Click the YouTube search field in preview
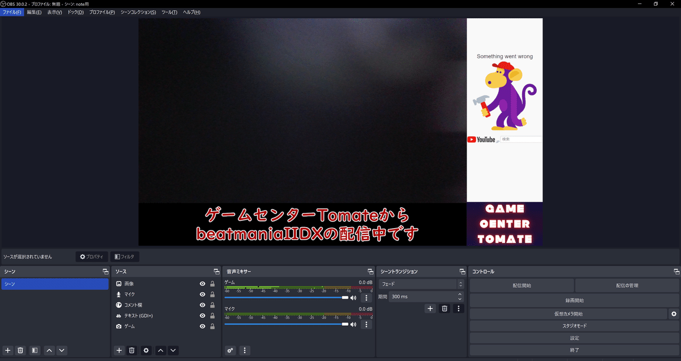This screenshot has width=681, height=361. pos(521,139)
